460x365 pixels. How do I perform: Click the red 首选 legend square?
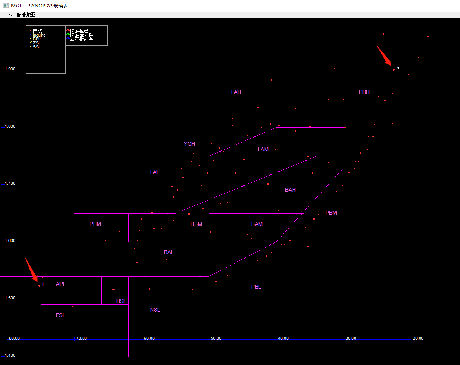pos(31,31)
